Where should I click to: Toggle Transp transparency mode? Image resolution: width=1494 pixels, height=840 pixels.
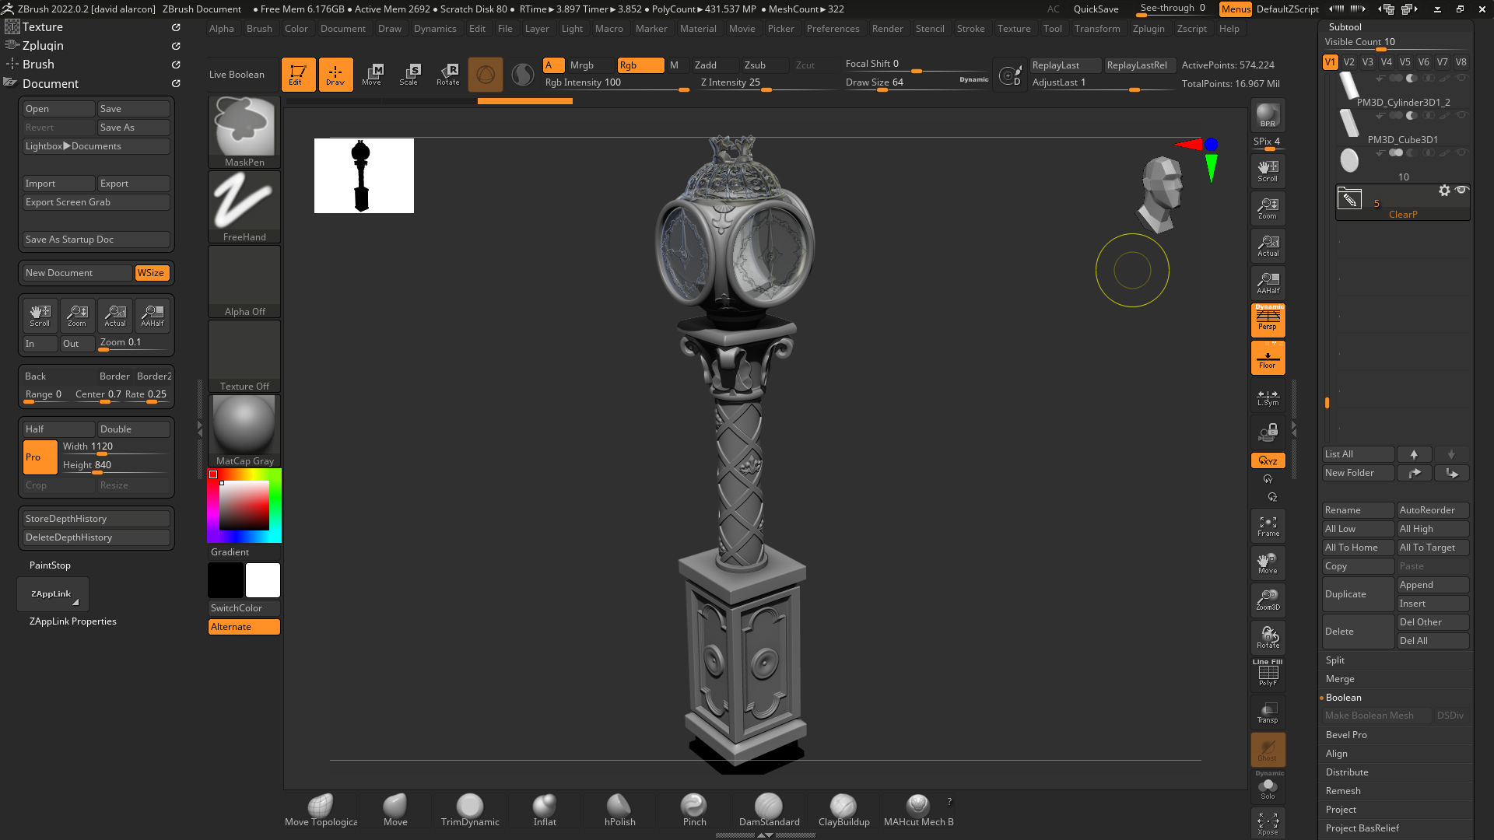1268,712
